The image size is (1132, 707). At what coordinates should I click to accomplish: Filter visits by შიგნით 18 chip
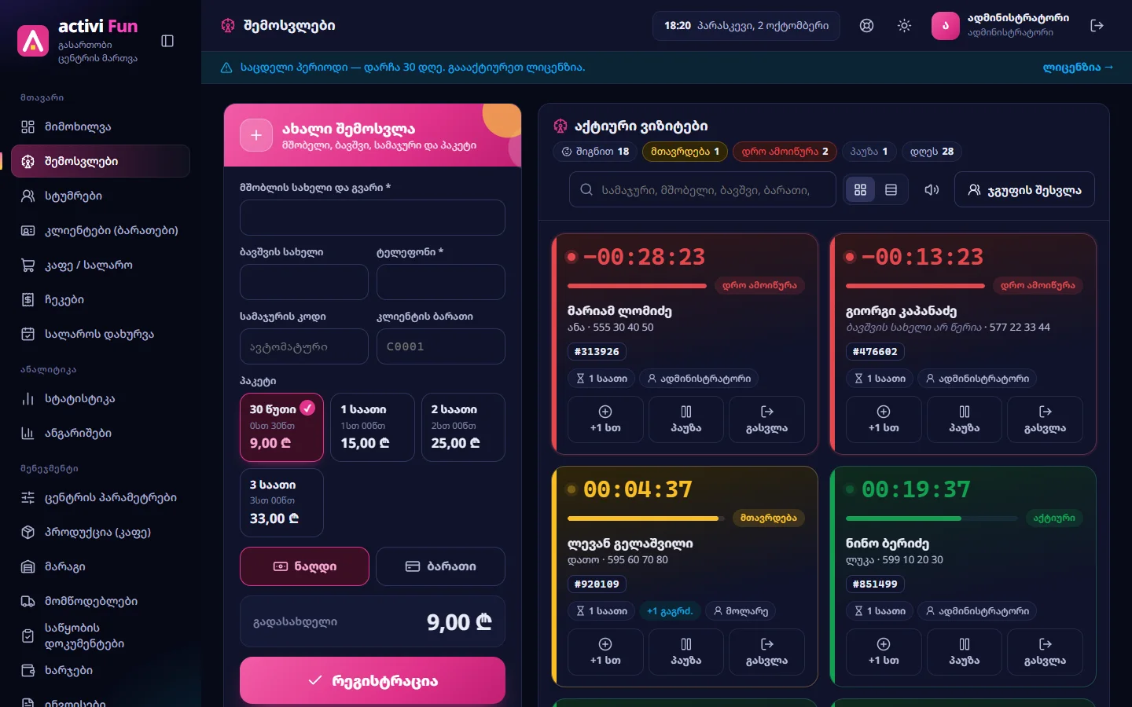(595, 152)
